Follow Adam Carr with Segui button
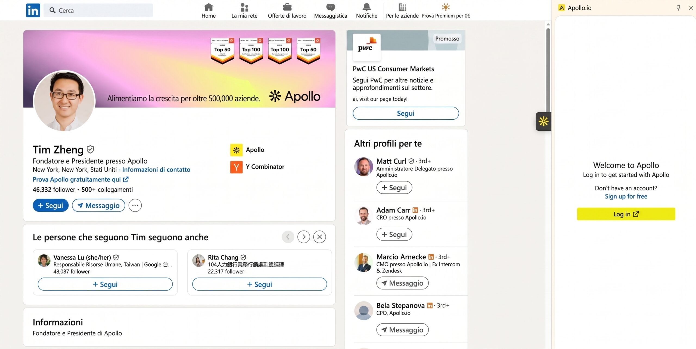This screenshot has width=696, height=349. [x=394, y=234]
